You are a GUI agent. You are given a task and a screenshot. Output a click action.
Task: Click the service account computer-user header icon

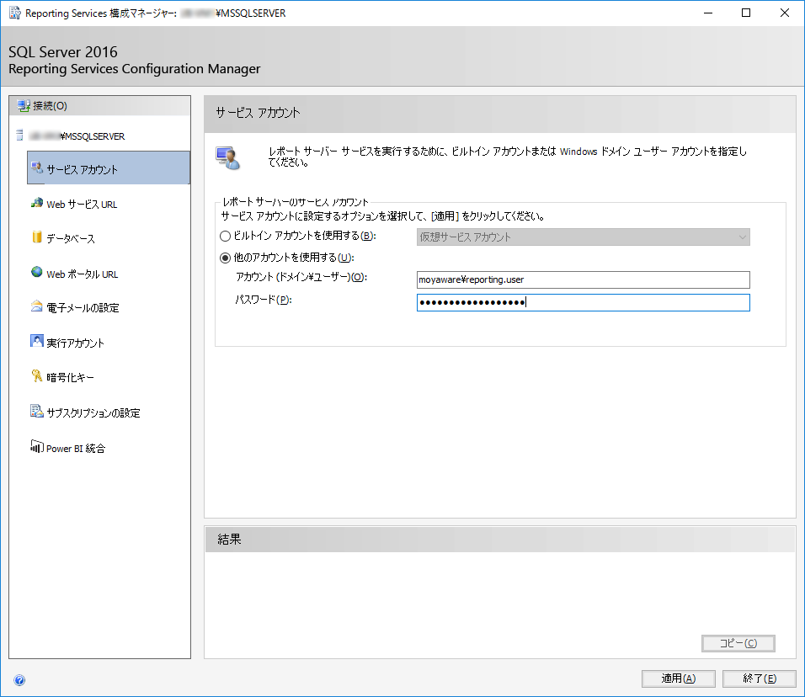[x=228, y=157]
